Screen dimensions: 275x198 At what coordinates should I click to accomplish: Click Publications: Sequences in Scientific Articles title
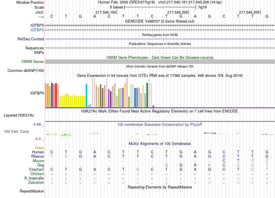[160, 44]
